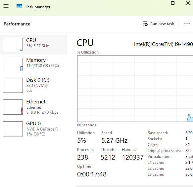This screenshot has height=187, width=193.
Task: Click the Ethernet mini graph thumbnail
Action: (x=13, y=107)
